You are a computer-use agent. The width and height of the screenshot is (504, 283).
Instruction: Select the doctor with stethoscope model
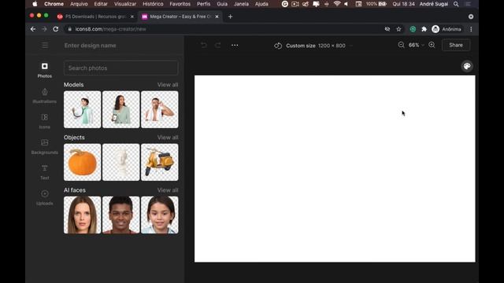pyautogui.click(x=82, y=109)
